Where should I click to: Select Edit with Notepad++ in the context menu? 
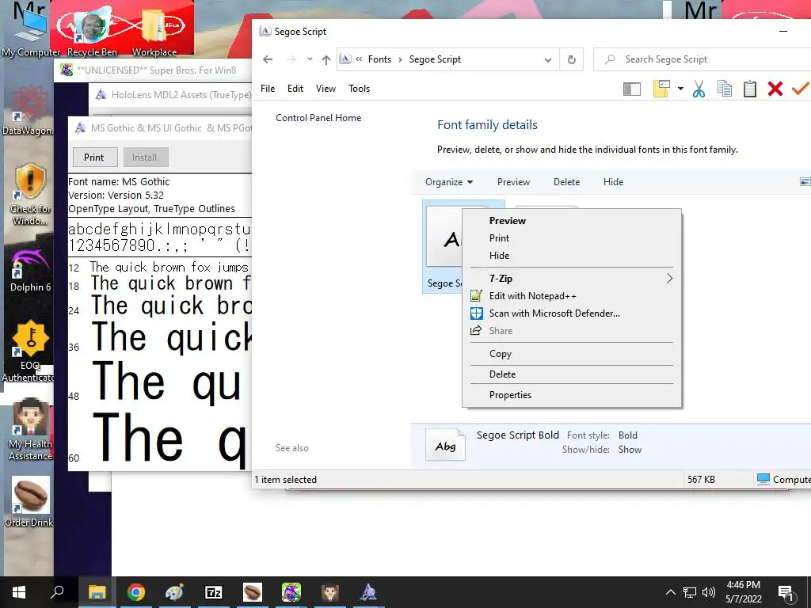[572, 296]
